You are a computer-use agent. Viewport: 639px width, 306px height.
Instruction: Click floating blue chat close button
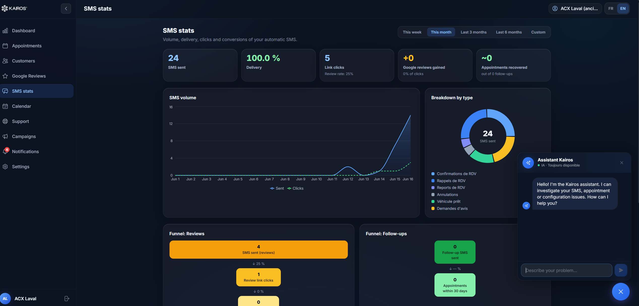coord(621,292)
